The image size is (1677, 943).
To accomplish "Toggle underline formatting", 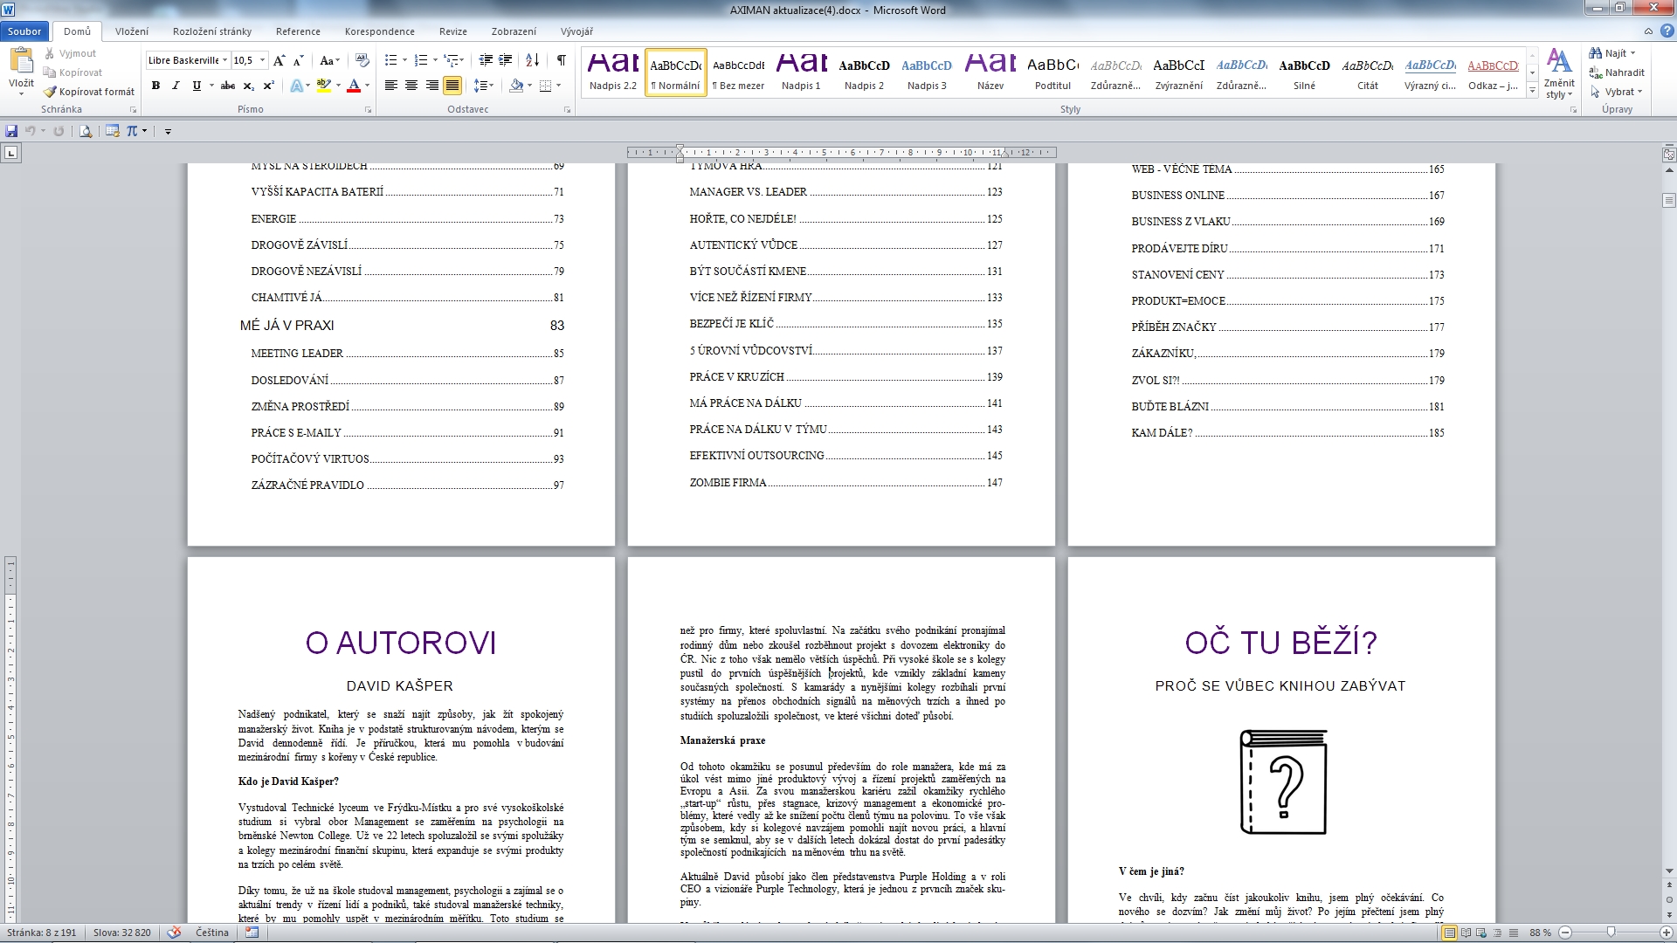I will coord(197,86).
